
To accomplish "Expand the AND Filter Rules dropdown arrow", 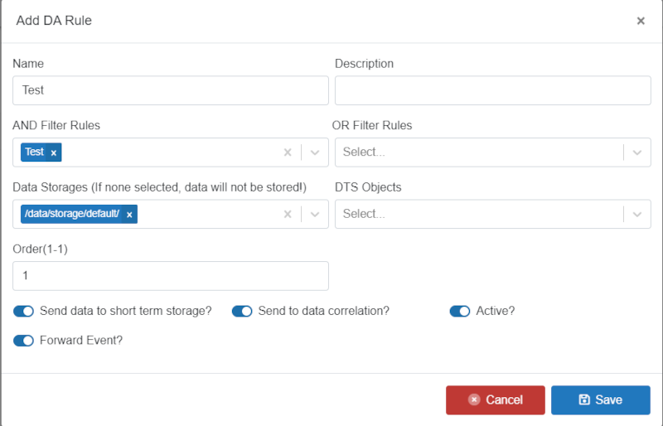I will click(315, 152).
